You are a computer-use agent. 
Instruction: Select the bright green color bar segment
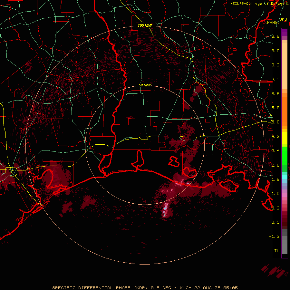tap(285, 156)
